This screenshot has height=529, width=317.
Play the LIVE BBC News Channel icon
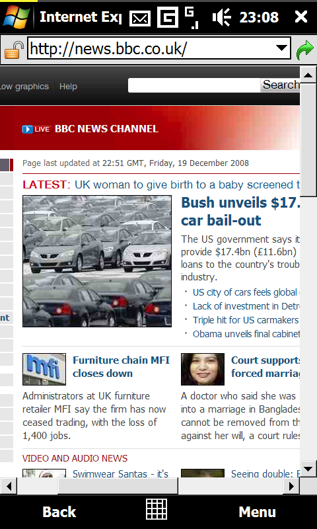pos(36,129)
